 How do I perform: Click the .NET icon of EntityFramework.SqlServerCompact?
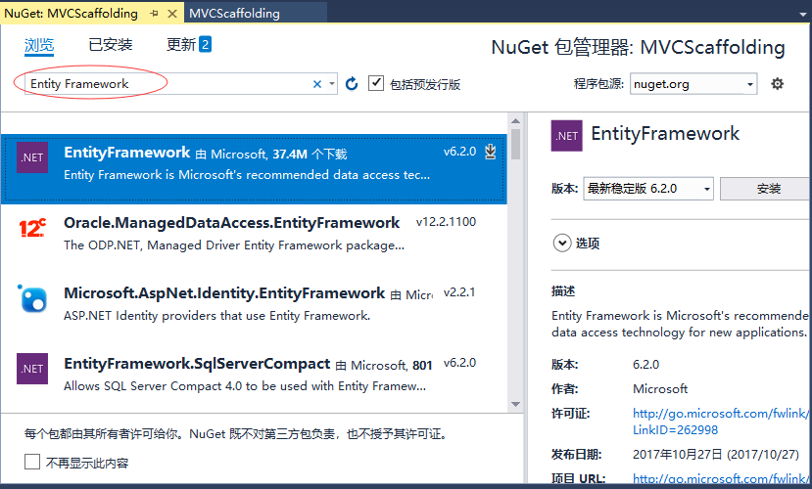pyautogui.click(x=32, y=369)
